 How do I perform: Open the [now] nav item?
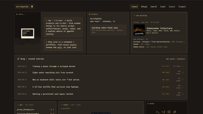(163, 7)
